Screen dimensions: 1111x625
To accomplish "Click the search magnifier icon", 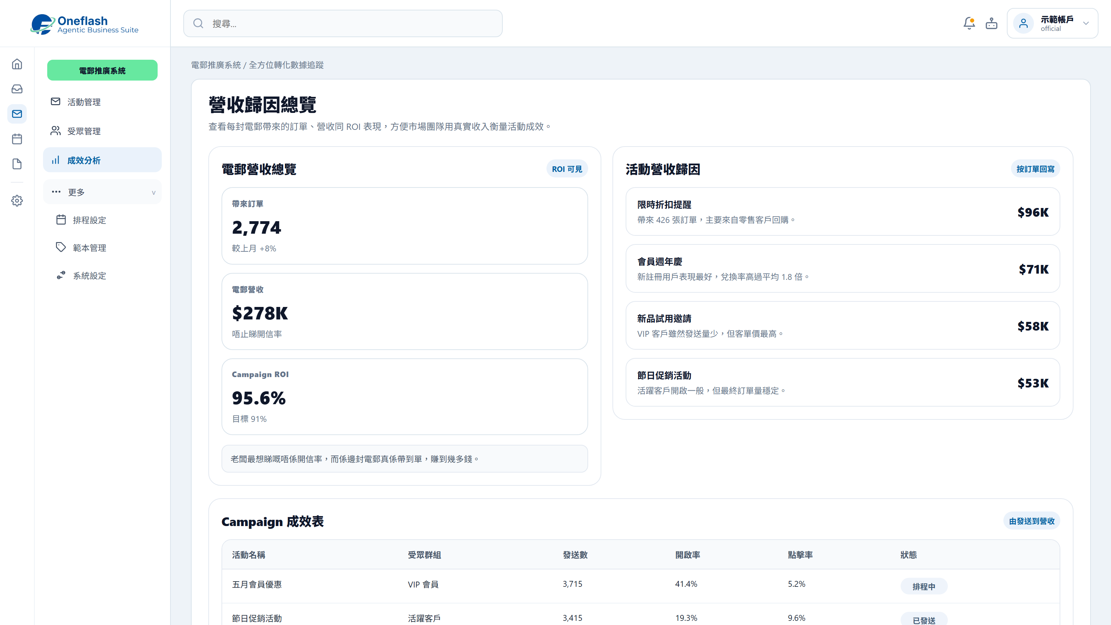I will pyautogui.click(x=198, y=23).
